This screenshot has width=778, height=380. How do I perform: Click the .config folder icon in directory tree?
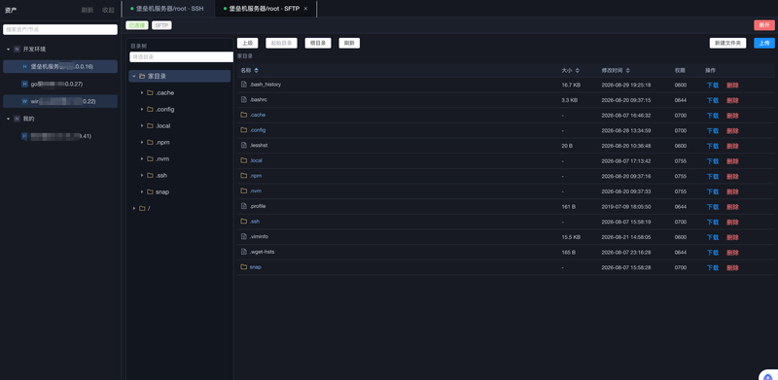[150, 109]
